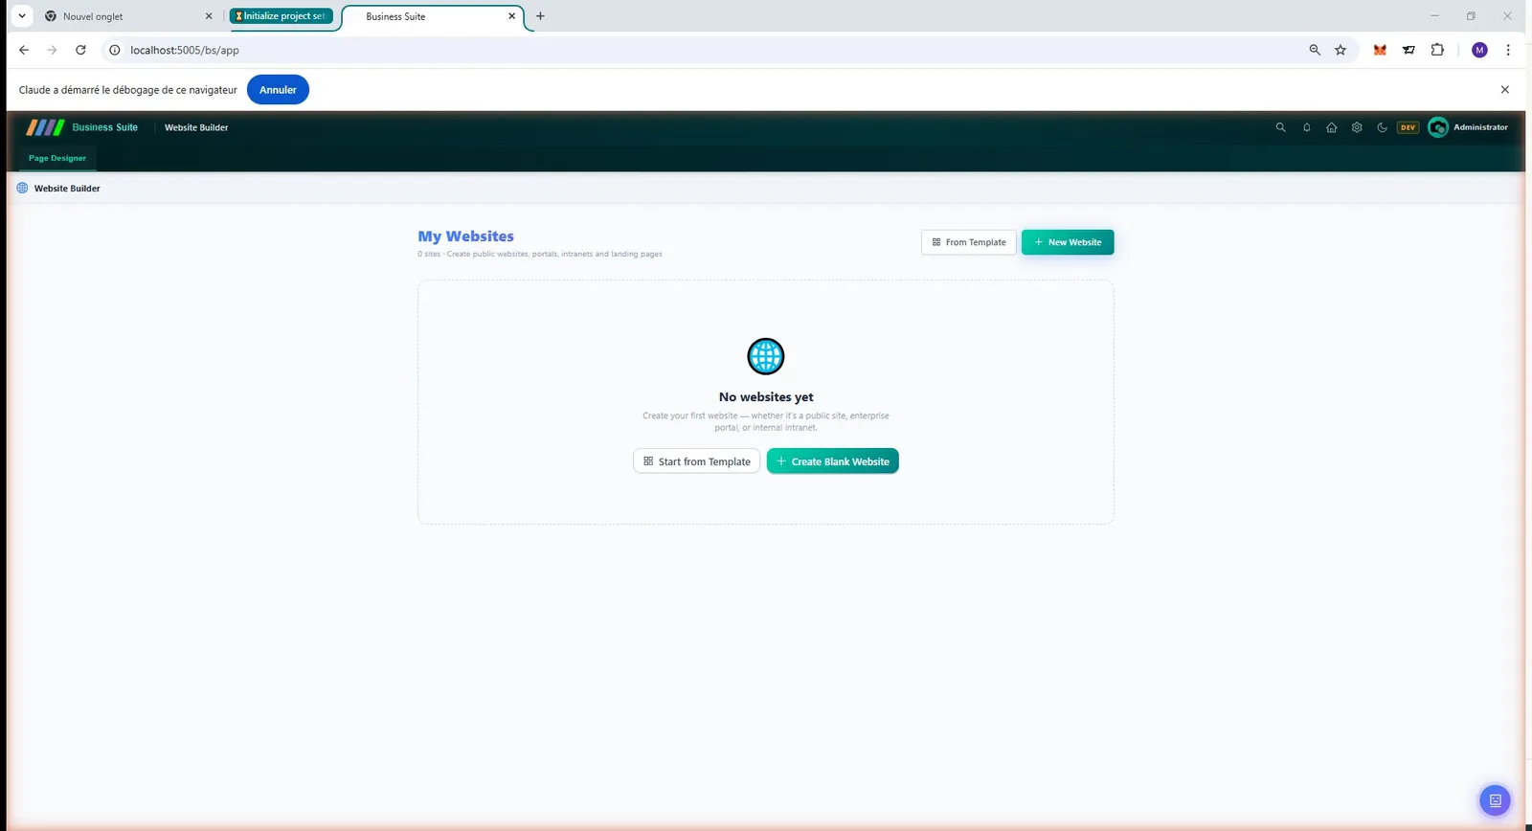Open the notifications bell

pyautogui.click(x=1306, y=127)
